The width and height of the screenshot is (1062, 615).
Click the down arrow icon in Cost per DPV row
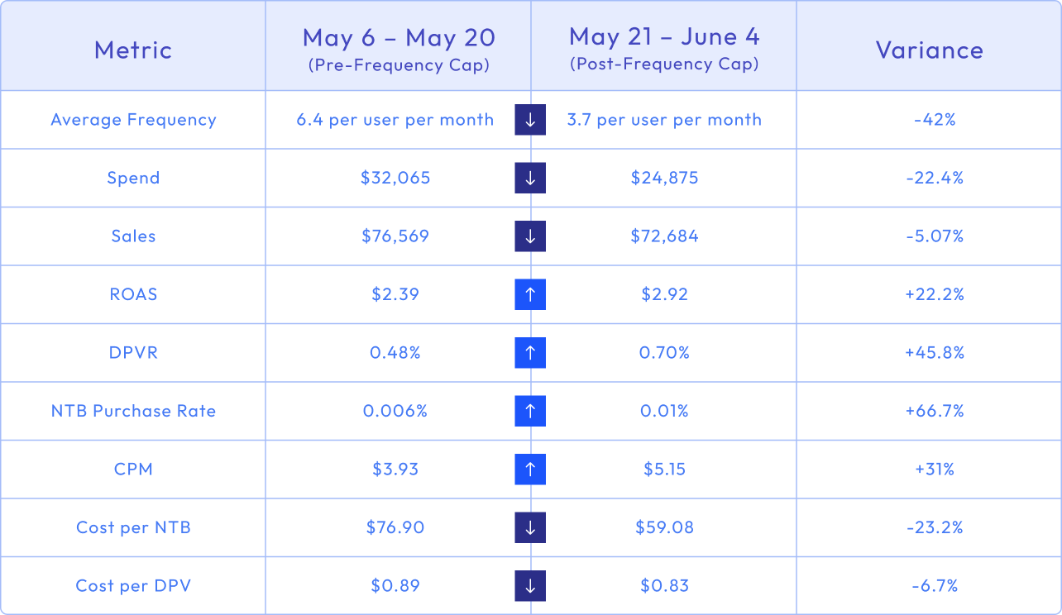[x=530, y=586]
